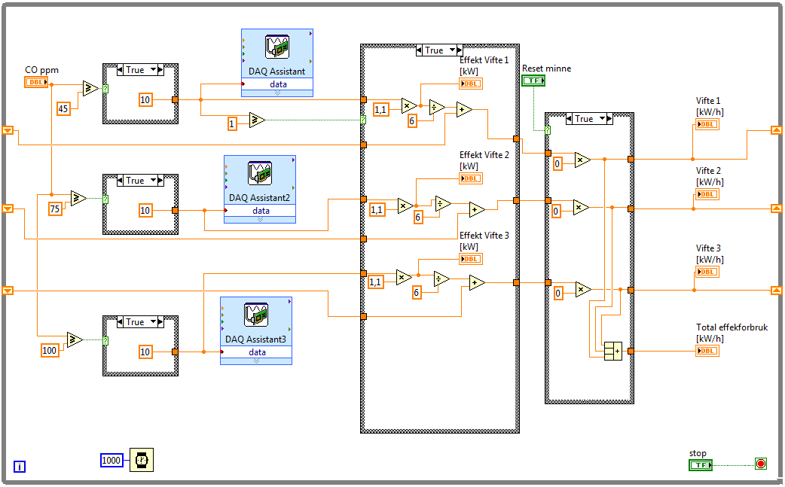Select the DAQ Assistant2 express VI icon
The width and height of the screenshot is (785, 487).
click(260, 174)
